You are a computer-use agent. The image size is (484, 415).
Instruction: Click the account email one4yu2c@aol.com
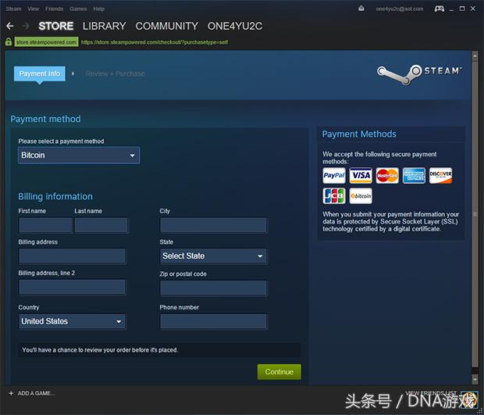pos(400,9)
